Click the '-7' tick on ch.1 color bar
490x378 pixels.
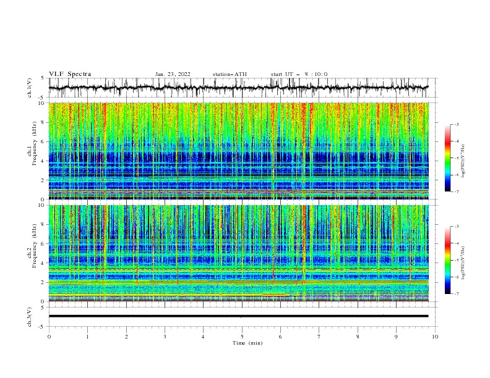(x=457, y=191)
